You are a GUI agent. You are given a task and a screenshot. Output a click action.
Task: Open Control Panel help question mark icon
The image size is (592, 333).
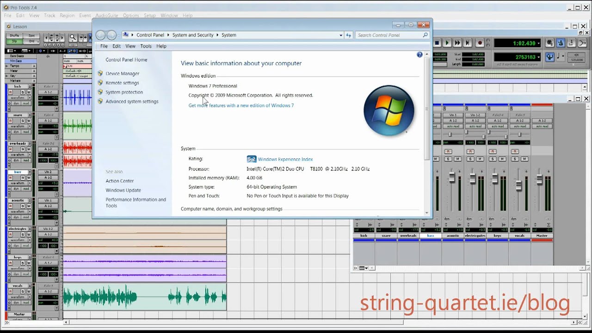[419, 55]
